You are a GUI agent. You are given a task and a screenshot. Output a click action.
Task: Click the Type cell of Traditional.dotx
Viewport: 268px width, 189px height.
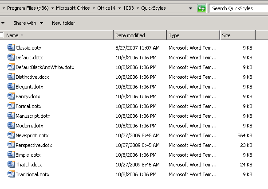(x=193, y=174)
